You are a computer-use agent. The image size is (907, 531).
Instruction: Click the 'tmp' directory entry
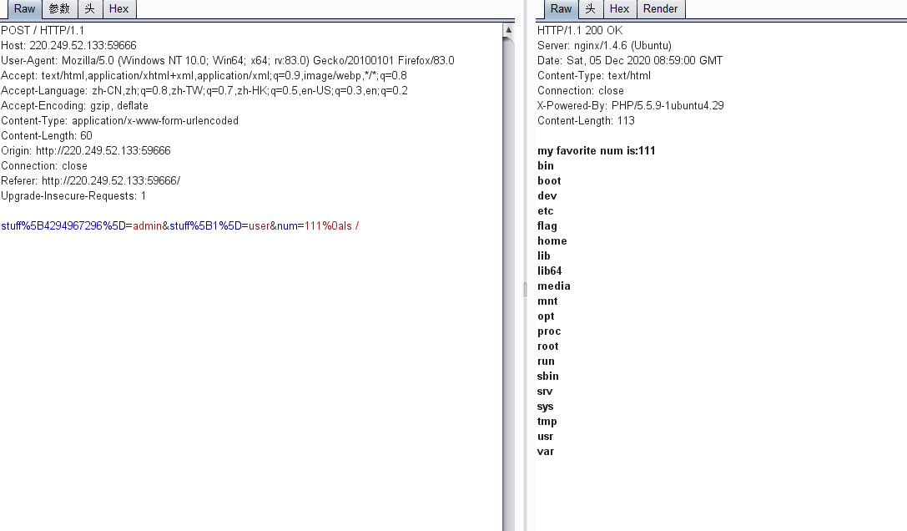(x=547, y=422)
